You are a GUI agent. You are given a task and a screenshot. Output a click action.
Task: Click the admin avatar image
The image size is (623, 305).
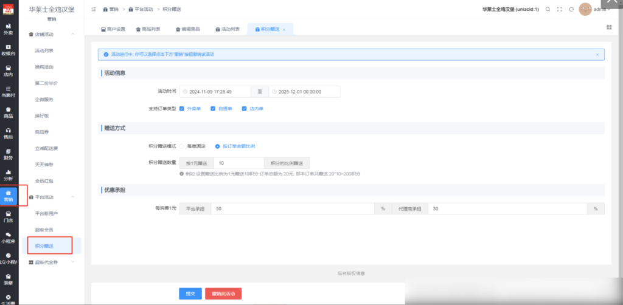pos(585,9)
